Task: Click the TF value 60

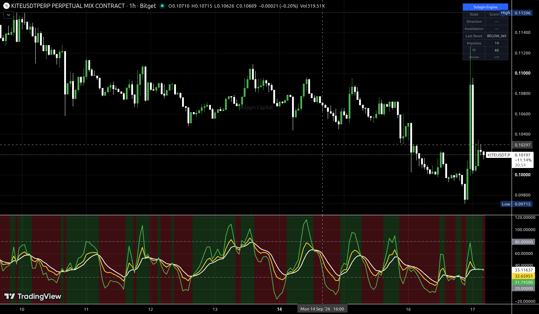Action: tap(496, 50)
